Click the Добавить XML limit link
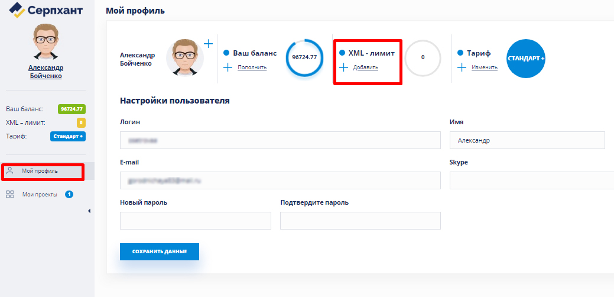Viewport: 614px width, 297px height. (365, 67)
